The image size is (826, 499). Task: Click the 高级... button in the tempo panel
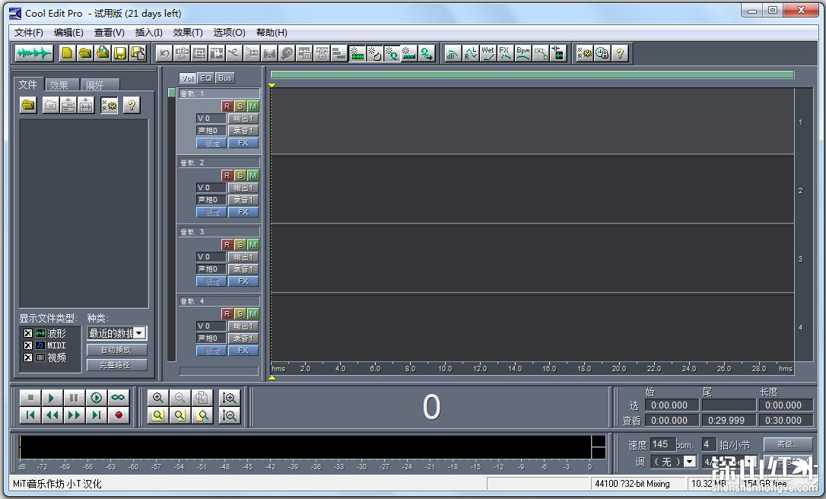(787, 444)
